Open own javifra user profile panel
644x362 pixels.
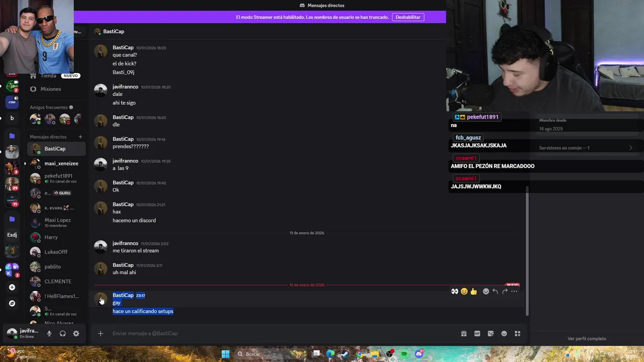coord(23,333)
